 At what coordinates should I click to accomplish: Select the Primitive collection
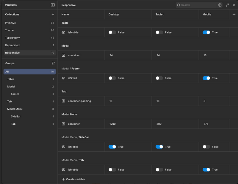point(29,23)
